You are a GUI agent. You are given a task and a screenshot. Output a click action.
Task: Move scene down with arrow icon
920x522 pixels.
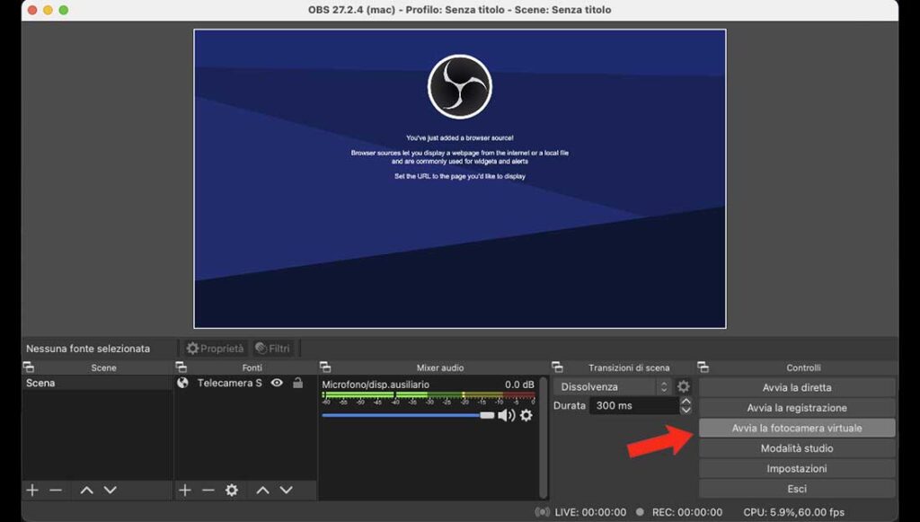coord(111,490)
